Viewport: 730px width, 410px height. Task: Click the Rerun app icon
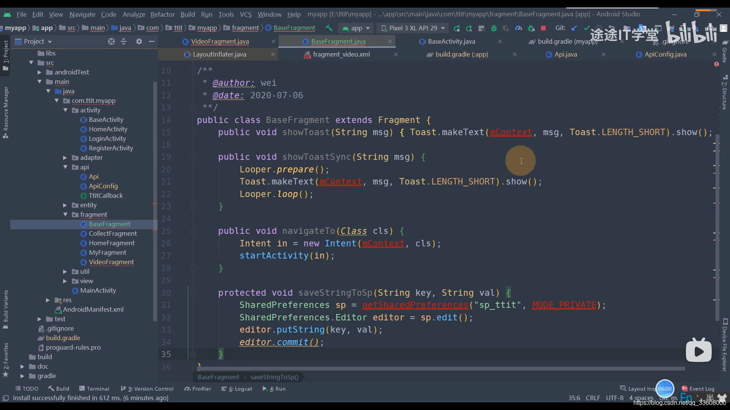point(457,28)
